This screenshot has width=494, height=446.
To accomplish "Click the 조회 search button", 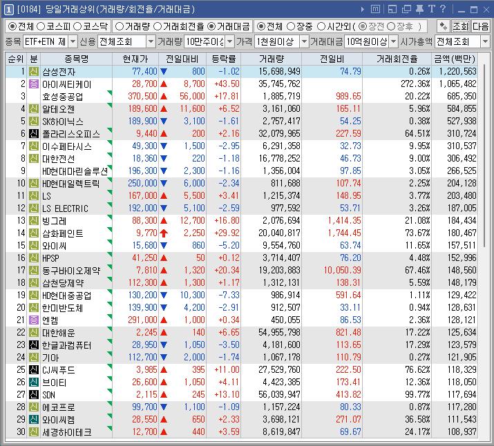I will tap(461, 26).
